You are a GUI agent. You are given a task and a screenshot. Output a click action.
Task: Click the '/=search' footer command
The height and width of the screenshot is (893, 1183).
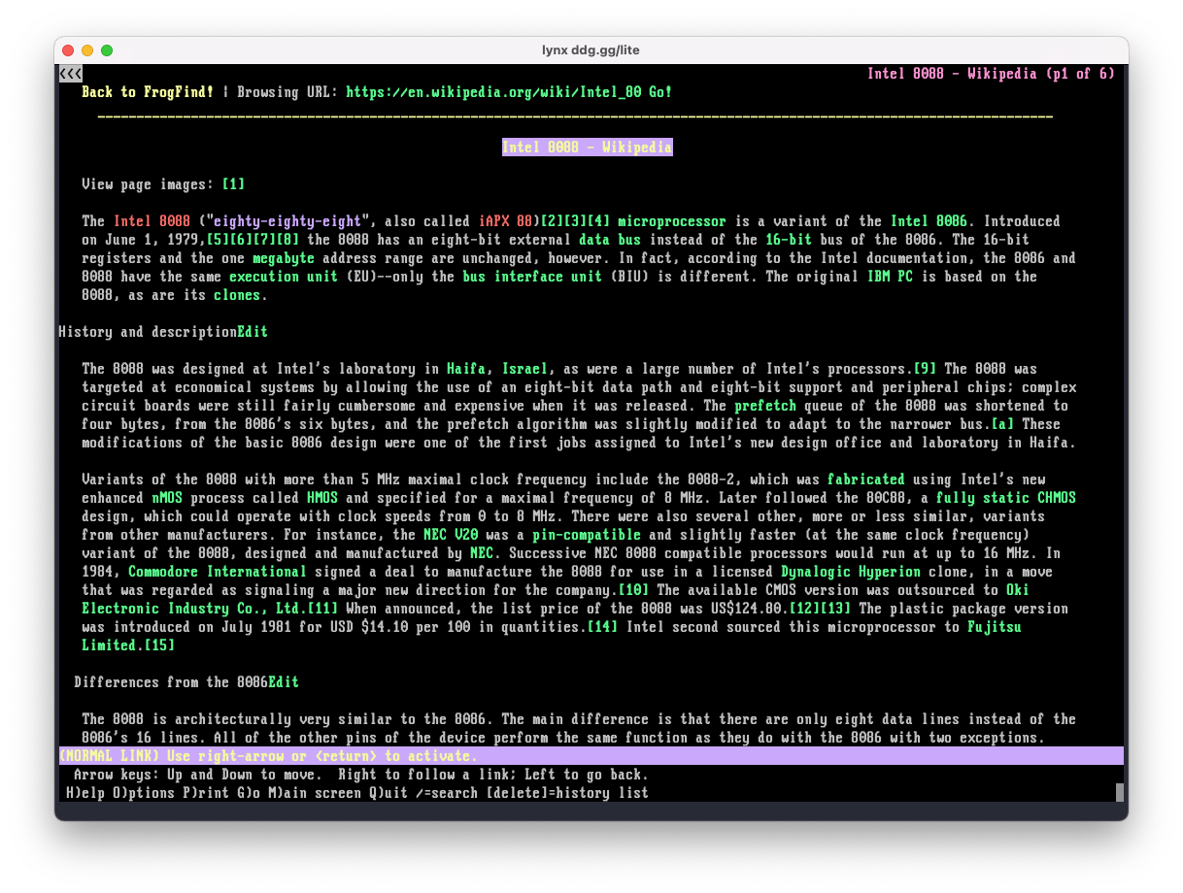click(x=447, y=793)
